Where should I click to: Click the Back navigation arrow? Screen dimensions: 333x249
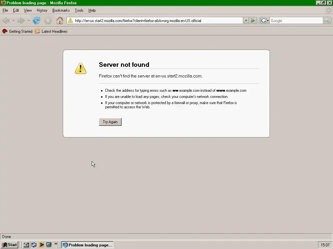pyautogui.click(x=6, y=20)
